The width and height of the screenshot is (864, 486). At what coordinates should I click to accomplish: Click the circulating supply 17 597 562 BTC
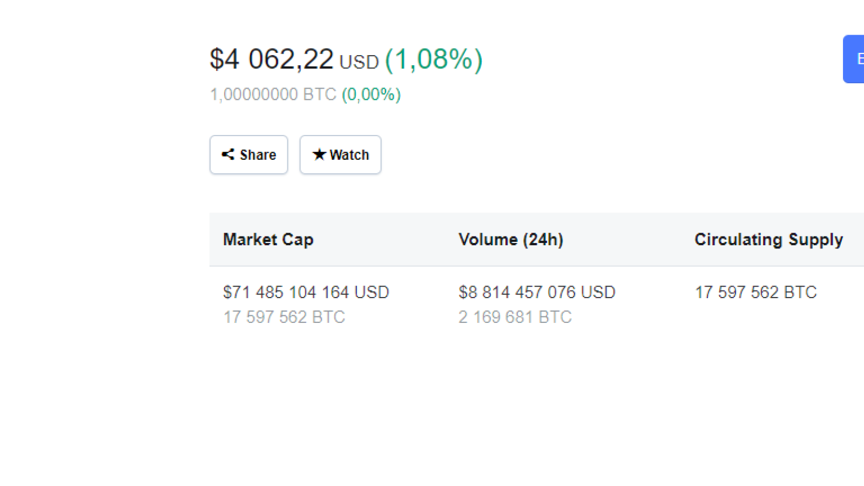tap(755, 292)
